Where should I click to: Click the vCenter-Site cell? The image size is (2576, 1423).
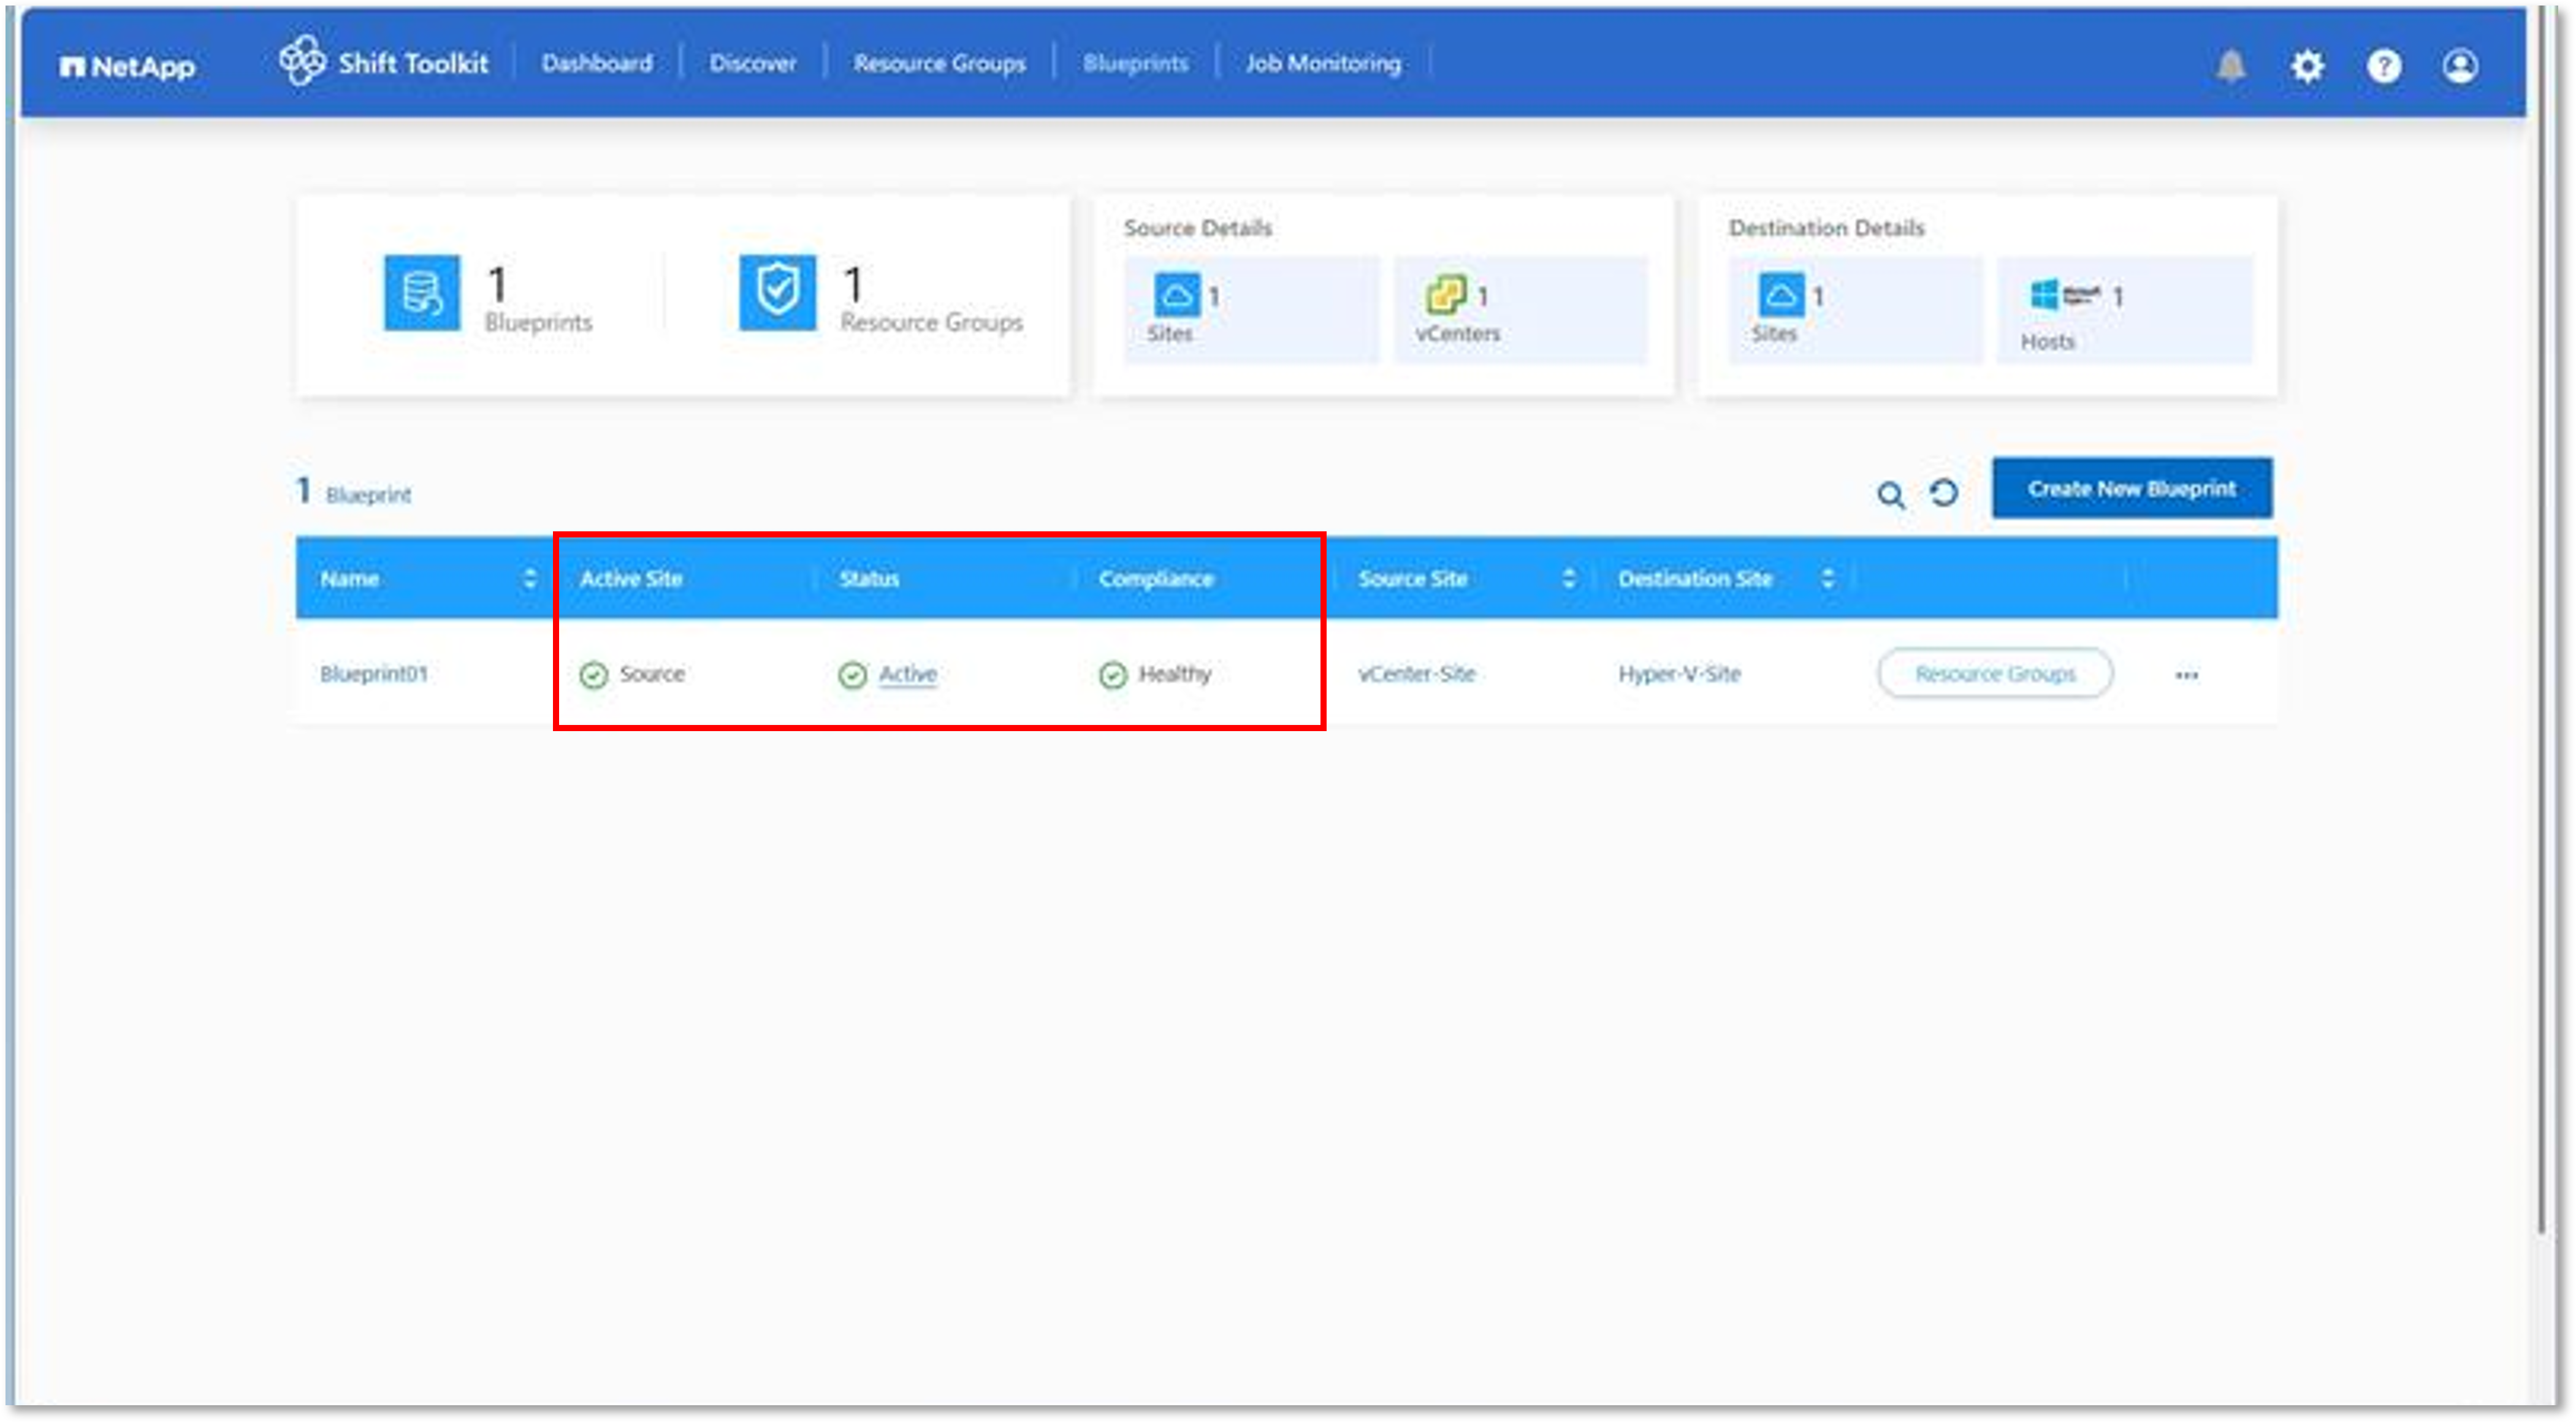click(x=1416, y=674)
